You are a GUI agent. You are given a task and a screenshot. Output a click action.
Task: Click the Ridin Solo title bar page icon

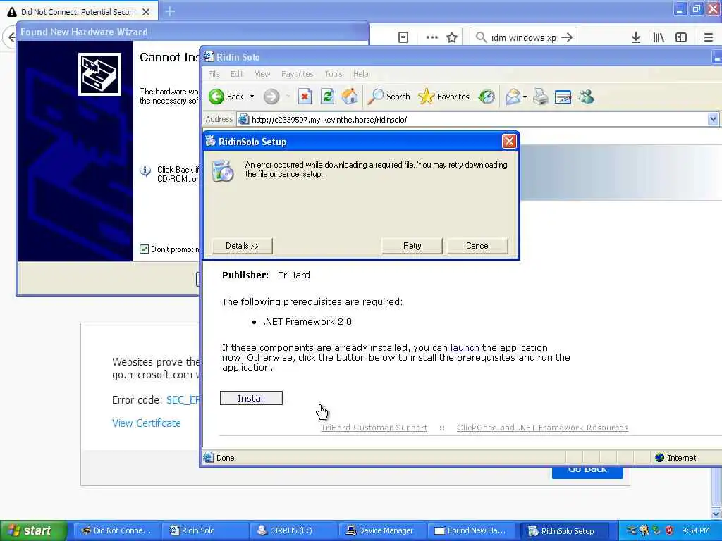tap(209, 57)
